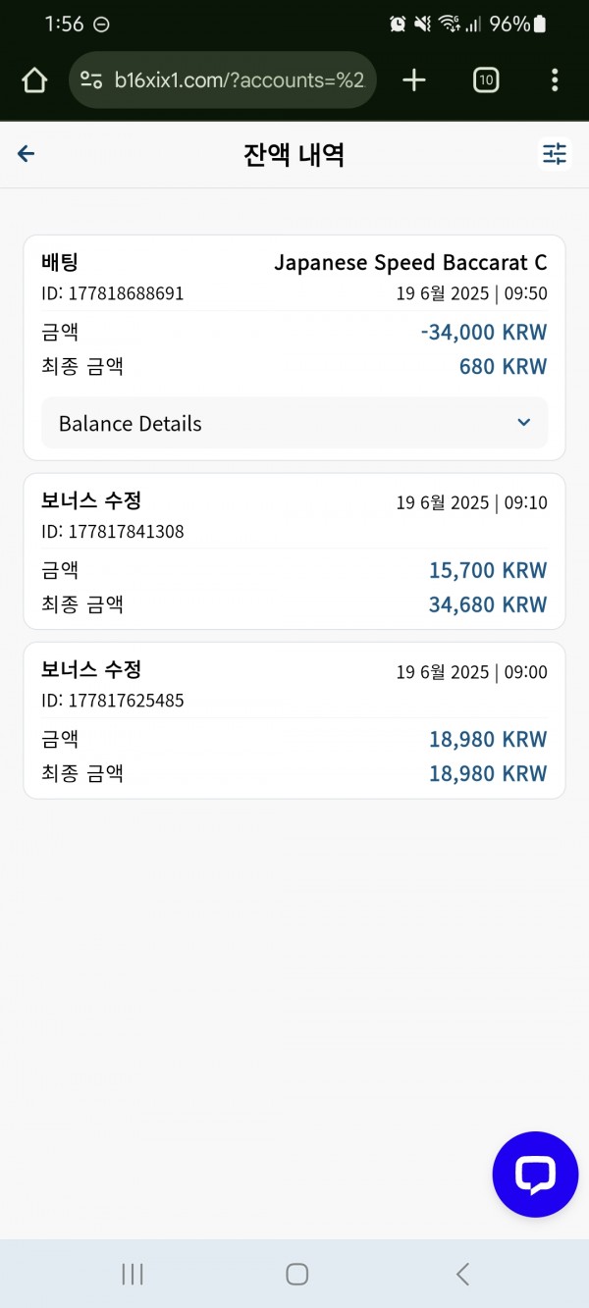Viewport: 589px width, 1308px height.
Task: Open the filter settings icon
Action: click(555, 154)
